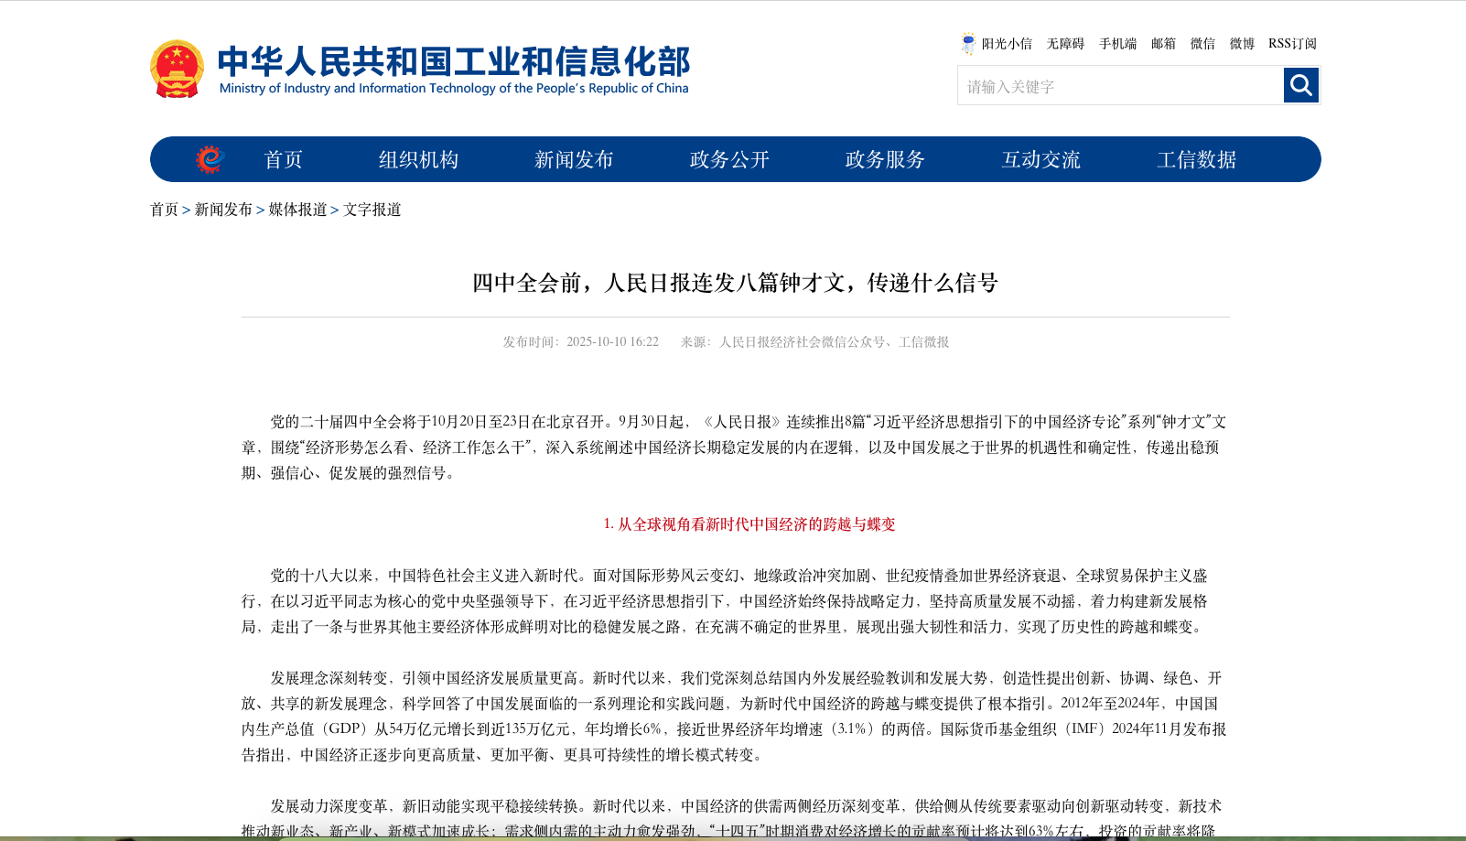Open the 微博 Weibo link

[x=1241, y=43]
